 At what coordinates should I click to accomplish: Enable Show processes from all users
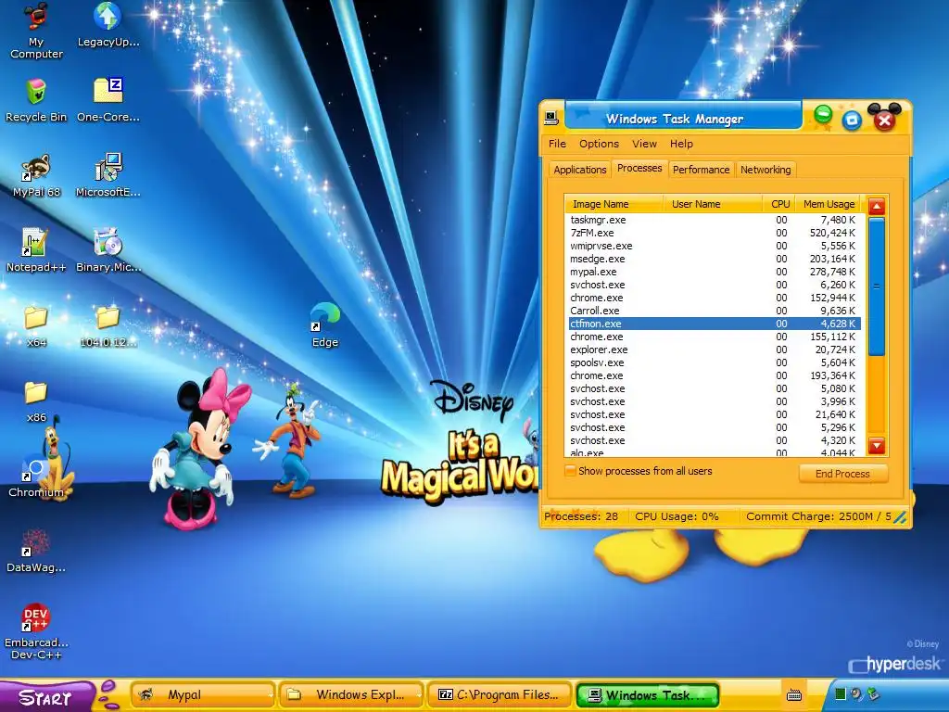[570, 471]
